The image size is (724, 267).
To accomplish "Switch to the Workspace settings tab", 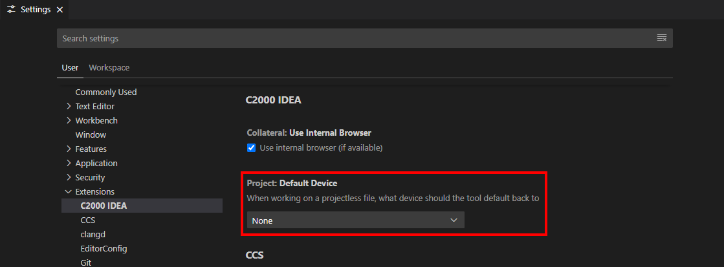I will click(x=109, y=68).
